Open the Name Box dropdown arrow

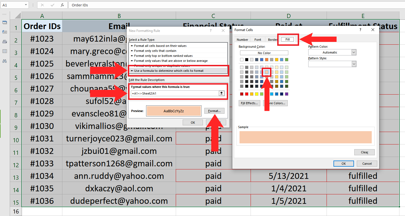point(26,5)
